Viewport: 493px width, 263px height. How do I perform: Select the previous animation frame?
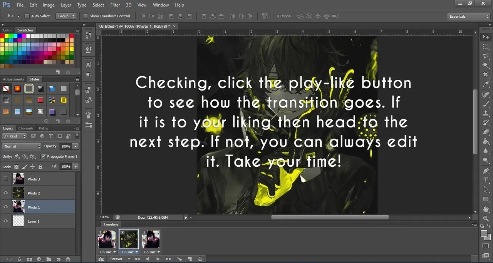147,259
